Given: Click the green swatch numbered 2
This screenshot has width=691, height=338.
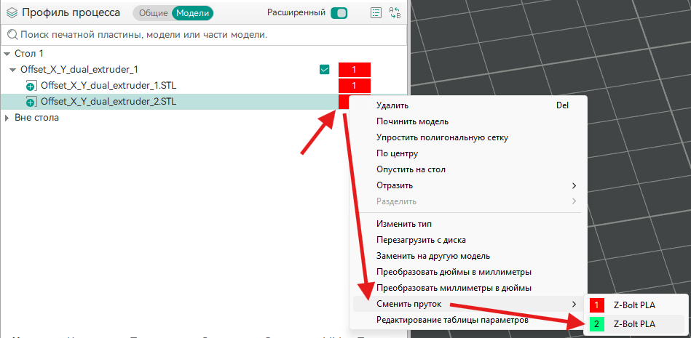Looking at the screenshot, I should 596,324.
